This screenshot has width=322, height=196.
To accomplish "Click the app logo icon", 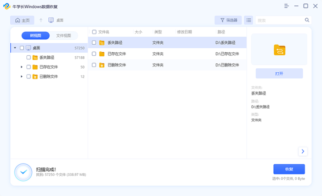I will [7, 6].
